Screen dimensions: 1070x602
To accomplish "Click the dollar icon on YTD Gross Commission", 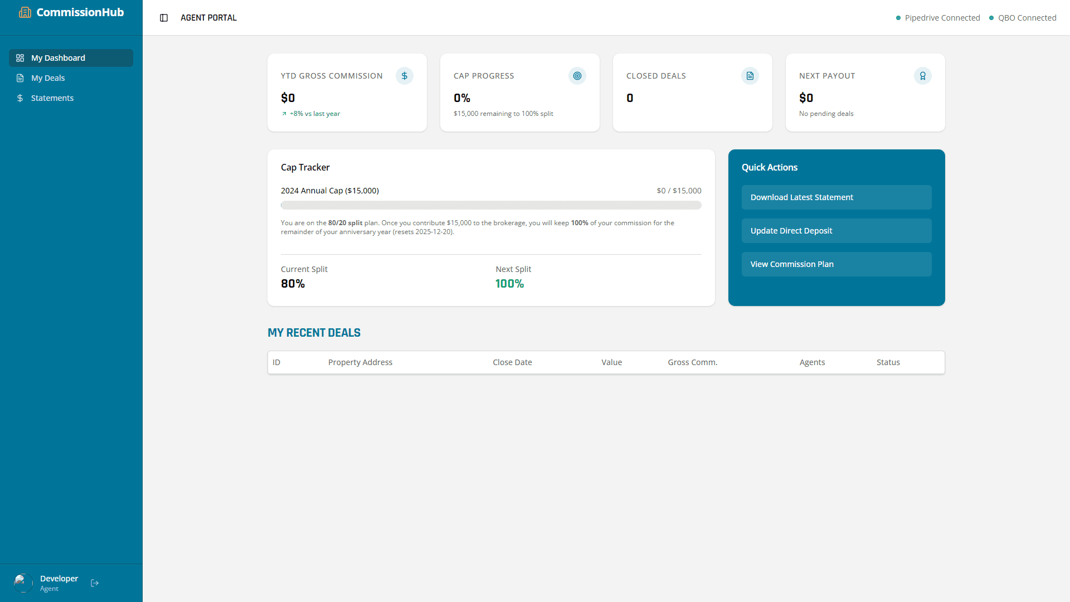I will tap(405, 76).
